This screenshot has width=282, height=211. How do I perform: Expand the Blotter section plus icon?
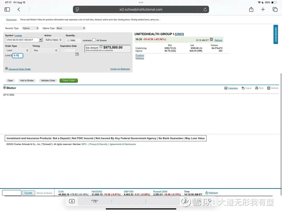pyautogui.click(x=4, y=88)
